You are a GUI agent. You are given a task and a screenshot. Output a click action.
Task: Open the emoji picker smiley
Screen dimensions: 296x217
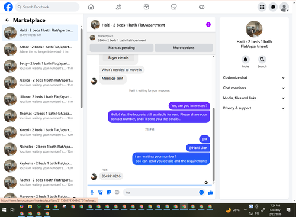click(x=201, y=192)
